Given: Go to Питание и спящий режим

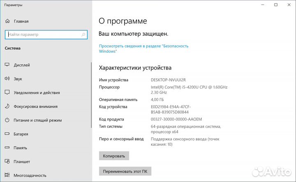Looking at the screenshot, I should point(37,120).
